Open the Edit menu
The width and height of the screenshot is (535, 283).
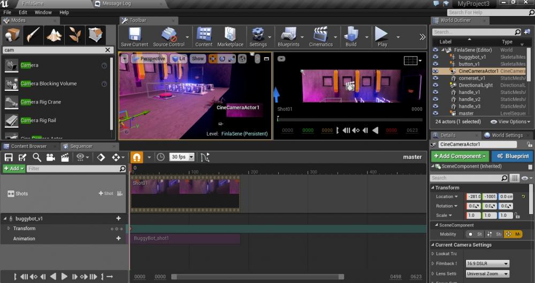23,12
